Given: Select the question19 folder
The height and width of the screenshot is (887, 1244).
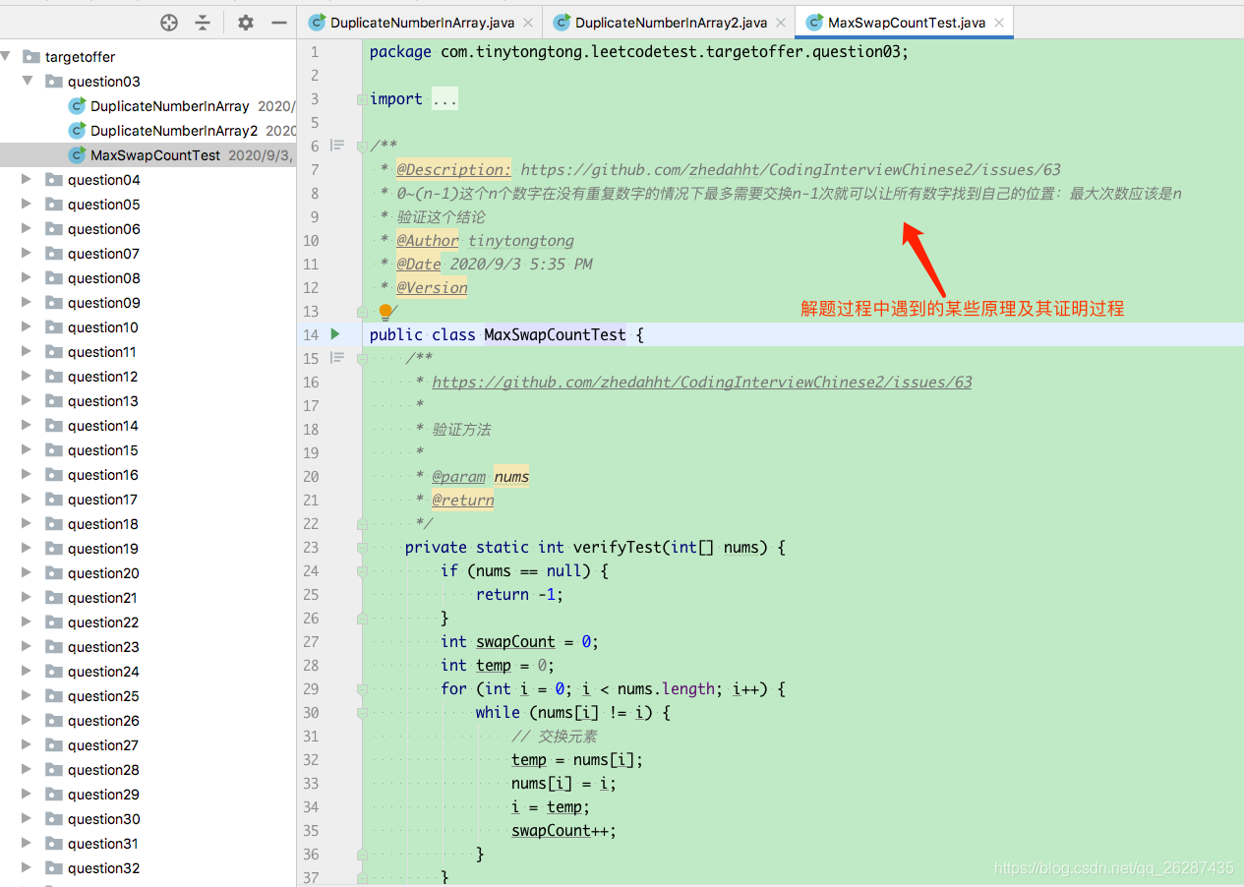Looking at the screenshot, I should tap(102, 549).
